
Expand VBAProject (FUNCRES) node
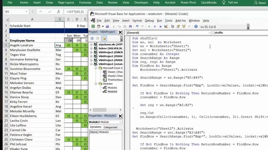[91, 52]
